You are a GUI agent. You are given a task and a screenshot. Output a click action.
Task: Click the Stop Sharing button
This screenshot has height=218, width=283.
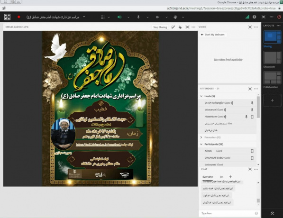pos(160,27)
